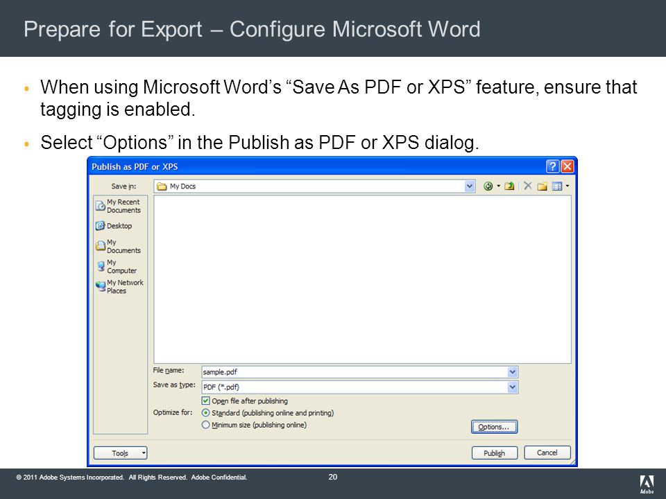
Task: Click the Views icon in dialog toolbar
Action: click(x=557, y=186)
